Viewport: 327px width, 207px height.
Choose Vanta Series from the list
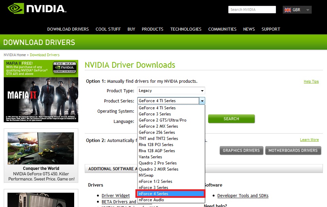(171, 157)
